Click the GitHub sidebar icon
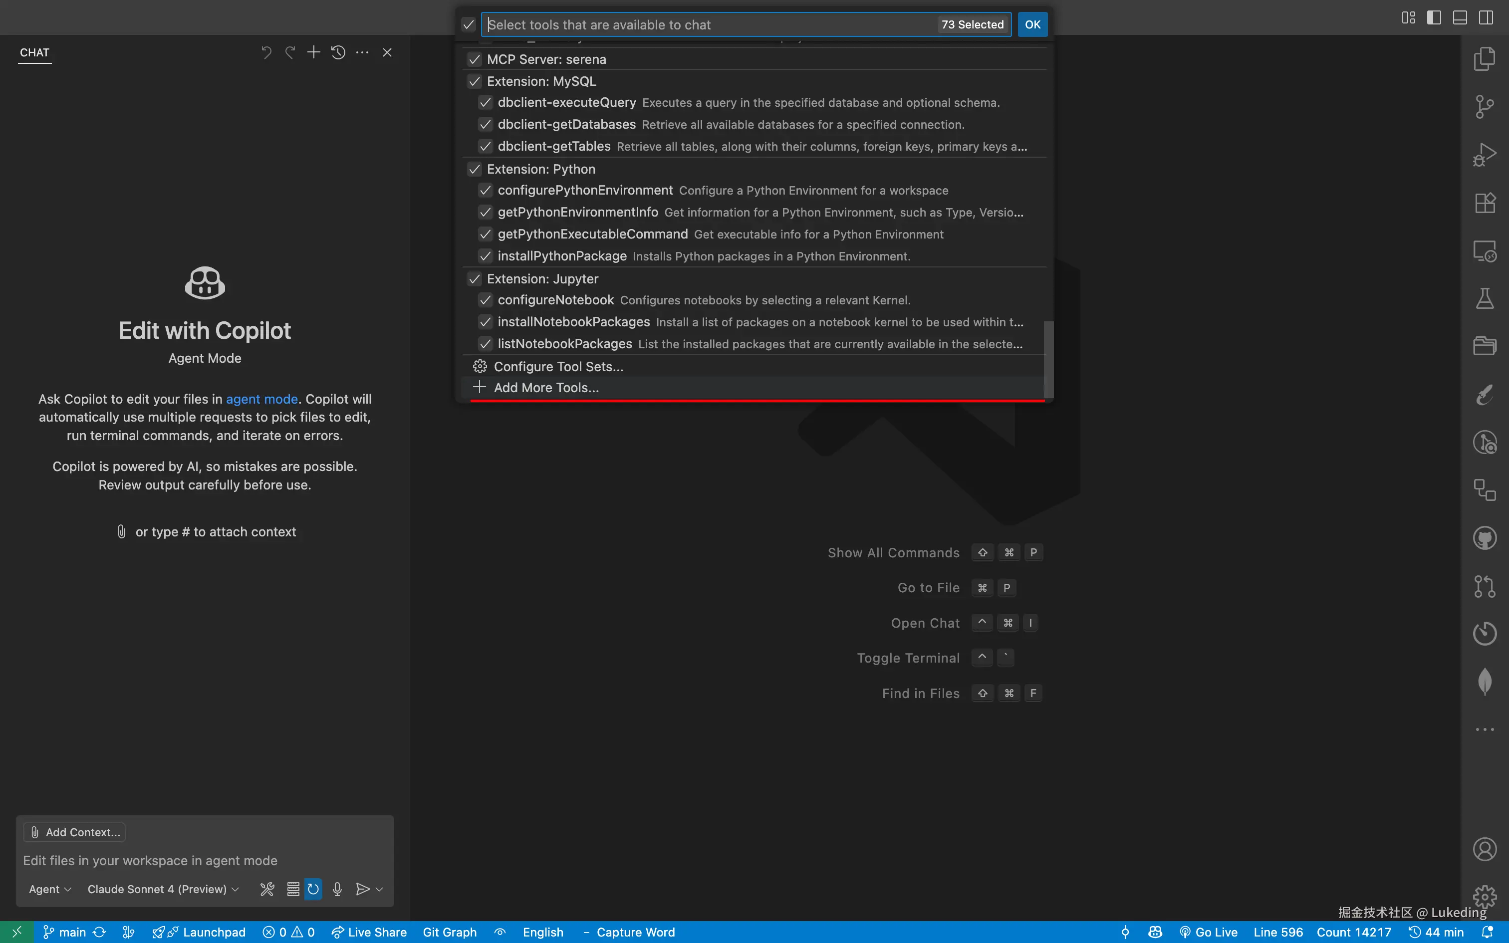This screenshot has height=943, width=1509. (1485, 538)
